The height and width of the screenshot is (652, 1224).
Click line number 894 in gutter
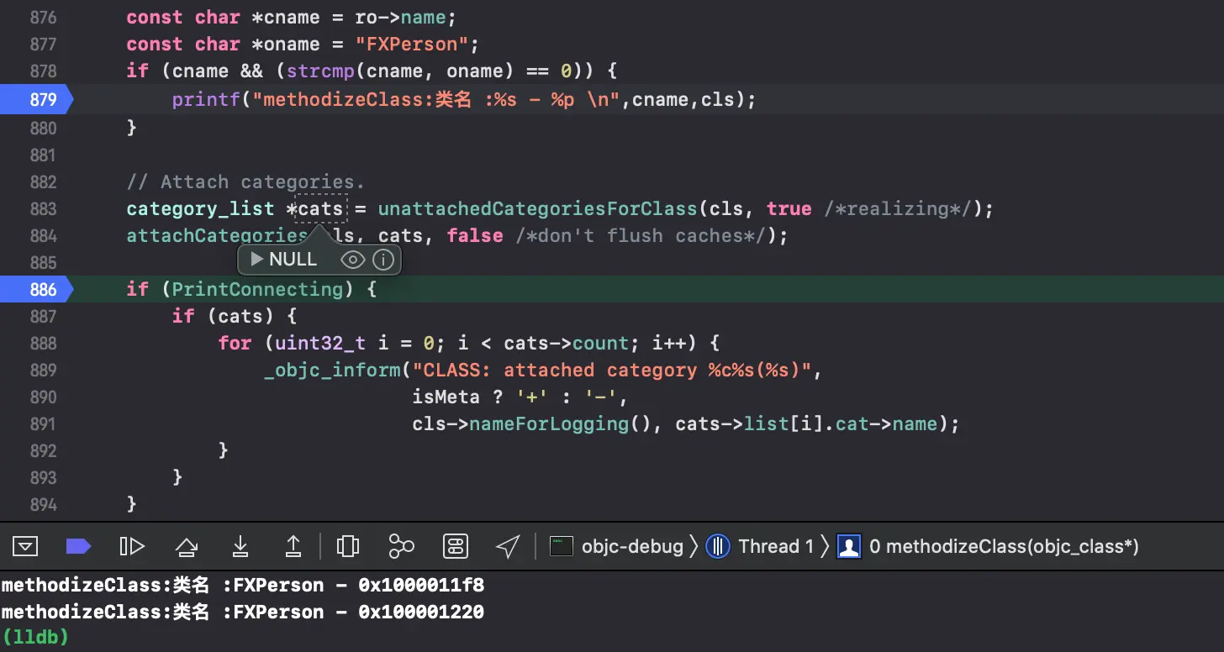[42, 505]
